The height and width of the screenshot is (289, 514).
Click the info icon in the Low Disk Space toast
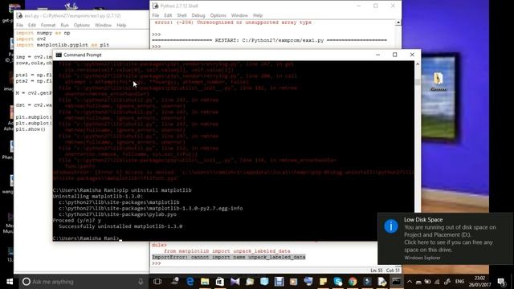tap(391, 226)
